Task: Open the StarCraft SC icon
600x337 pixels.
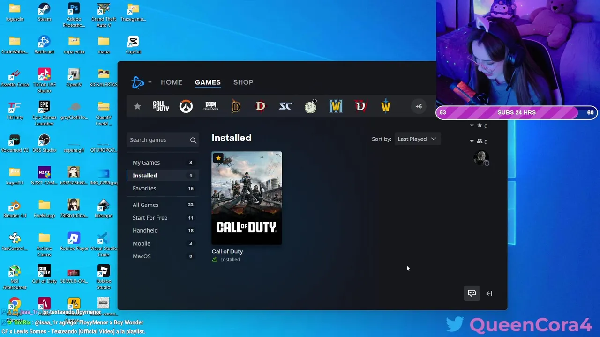Action: [285, 106]
